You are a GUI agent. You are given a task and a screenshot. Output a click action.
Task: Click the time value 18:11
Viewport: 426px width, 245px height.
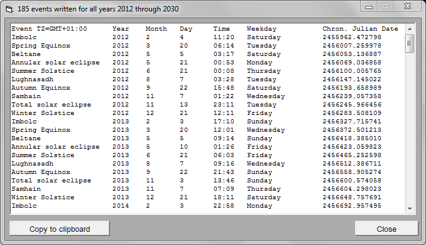pyautogui.click(x=224, y=197)
